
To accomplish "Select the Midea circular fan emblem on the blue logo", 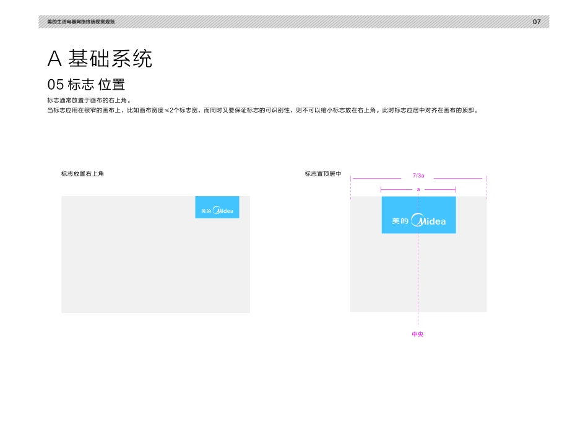I will [x=417, y=218].
